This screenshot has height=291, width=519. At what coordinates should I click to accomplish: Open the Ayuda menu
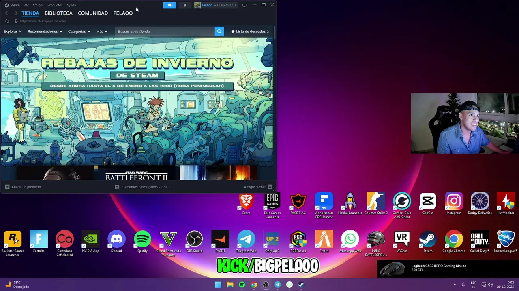pos(71,5)
